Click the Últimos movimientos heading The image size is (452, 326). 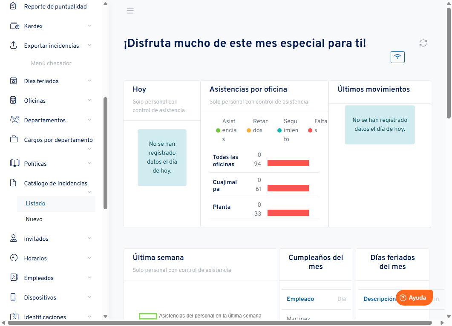pos(374,89)
